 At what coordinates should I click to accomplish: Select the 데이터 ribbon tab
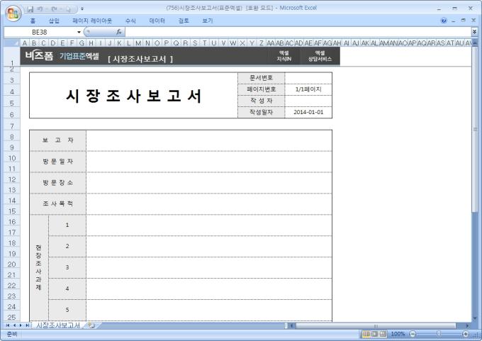(157, 21)
